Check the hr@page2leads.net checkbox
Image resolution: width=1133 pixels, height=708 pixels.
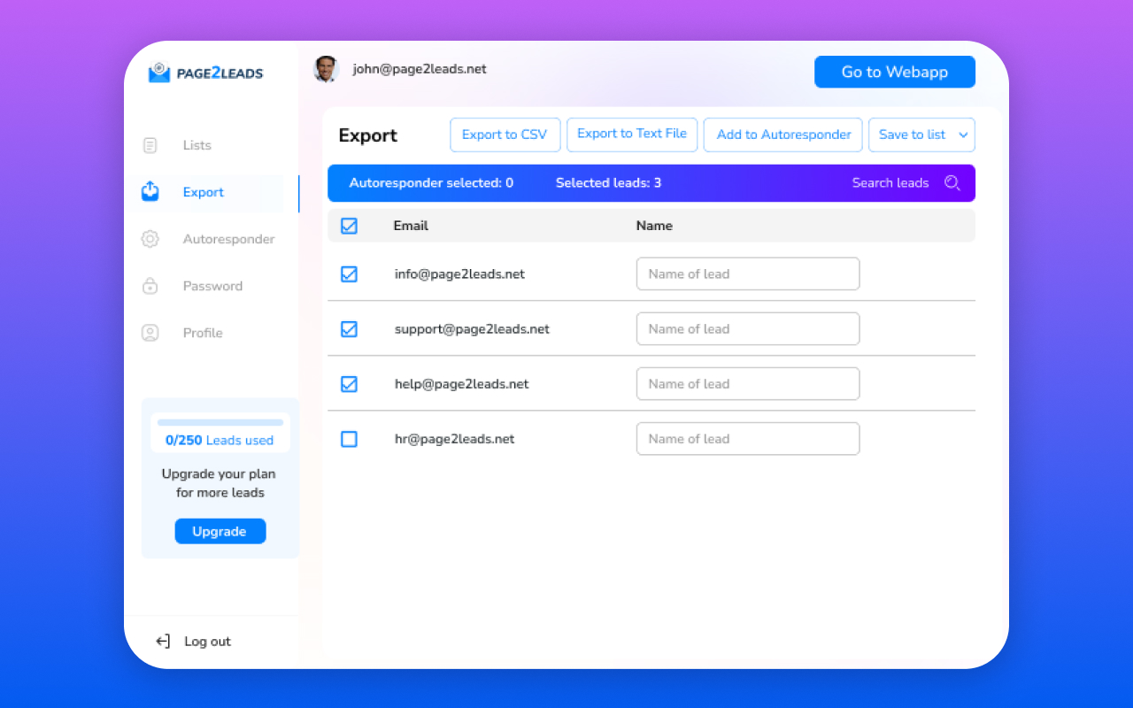coord(349,439)
